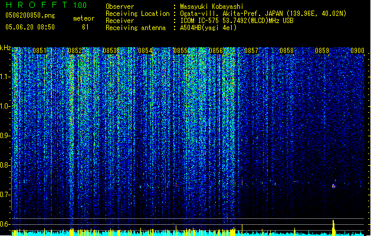The image size is (371, 236).
Task: Click the meteor count 61
Action: tap(86, 27)
